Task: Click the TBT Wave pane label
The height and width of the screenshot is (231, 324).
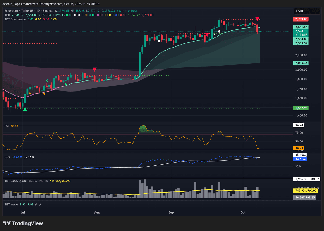Action: [x=11, y=204]
